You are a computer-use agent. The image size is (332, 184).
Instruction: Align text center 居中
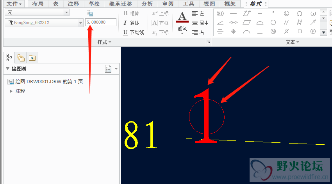coord(200,23)
